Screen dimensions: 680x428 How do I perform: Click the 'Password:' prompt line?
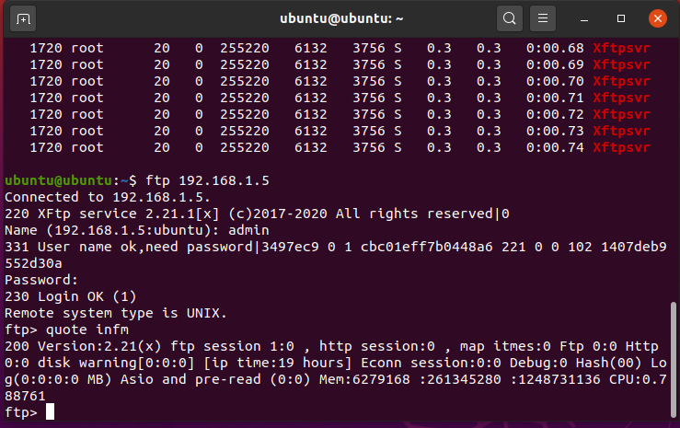pos(41,280)
